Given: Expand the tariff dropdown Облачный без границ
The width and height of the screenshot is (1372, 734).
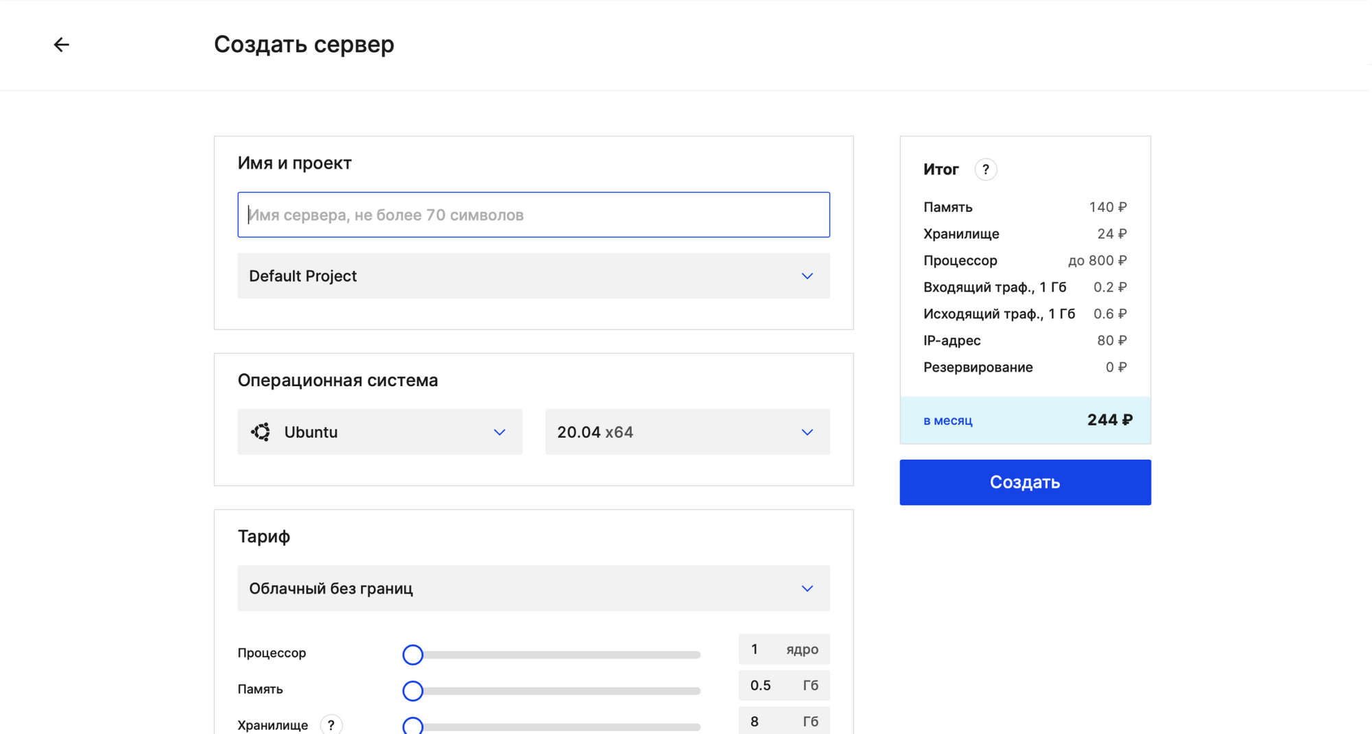Looking at the screenshot, I should [534, 588].
